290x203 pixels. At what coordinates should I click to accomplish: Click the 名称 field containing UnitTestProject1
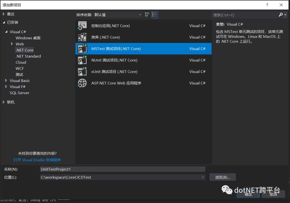[x=122, y=169]
